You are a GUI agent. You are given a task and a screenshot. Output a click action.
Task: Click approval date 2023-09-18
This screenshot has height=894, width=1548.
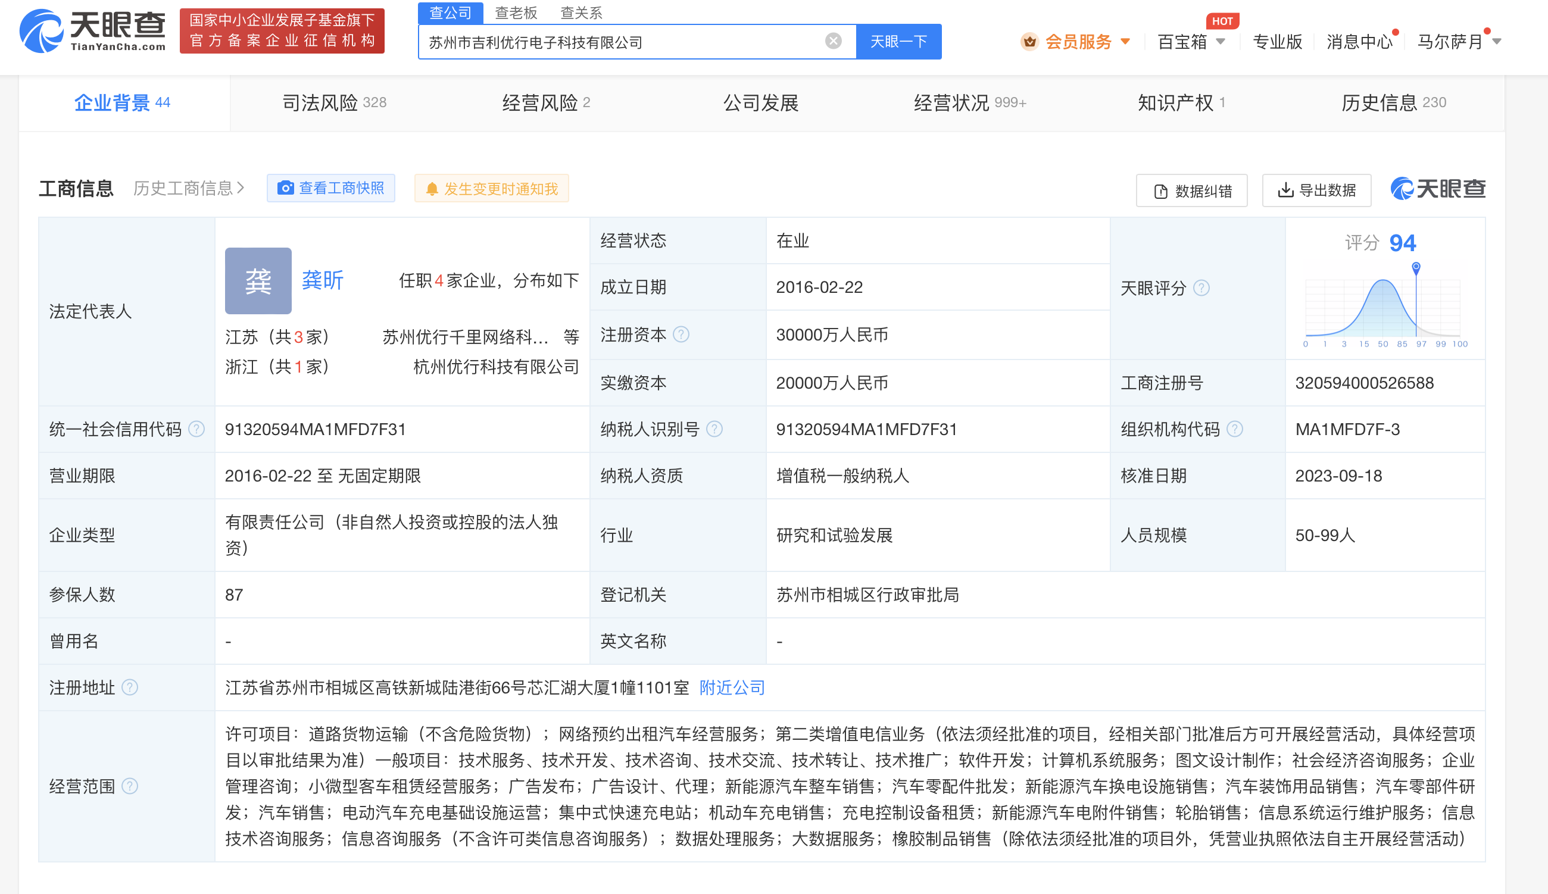point(1338,476)
